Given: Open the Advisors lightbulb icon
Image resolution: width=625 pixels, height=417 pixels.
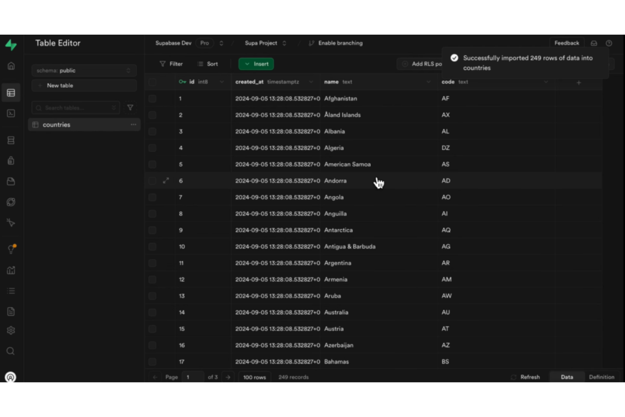Looking at the screenshot, I should 11,249.
